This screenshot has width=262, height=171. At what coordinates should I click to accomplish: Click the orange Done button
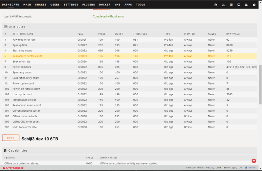[11, 138]
